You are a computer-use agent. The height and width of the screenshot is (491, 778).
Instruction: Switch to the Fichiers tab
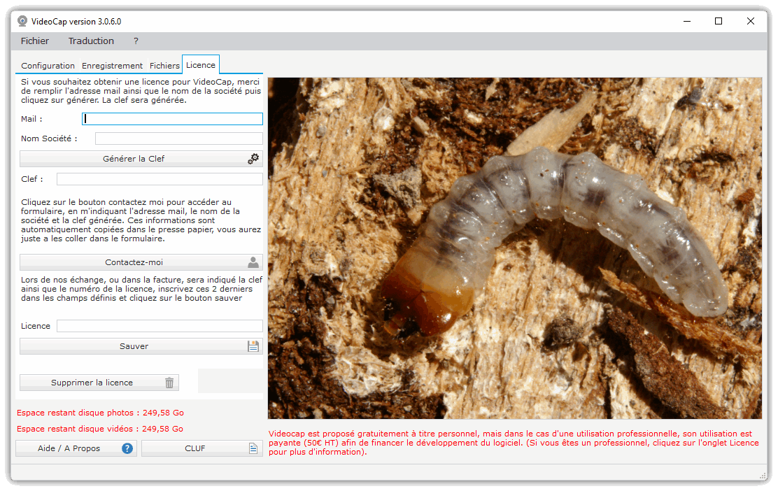(x=164, y=66)
